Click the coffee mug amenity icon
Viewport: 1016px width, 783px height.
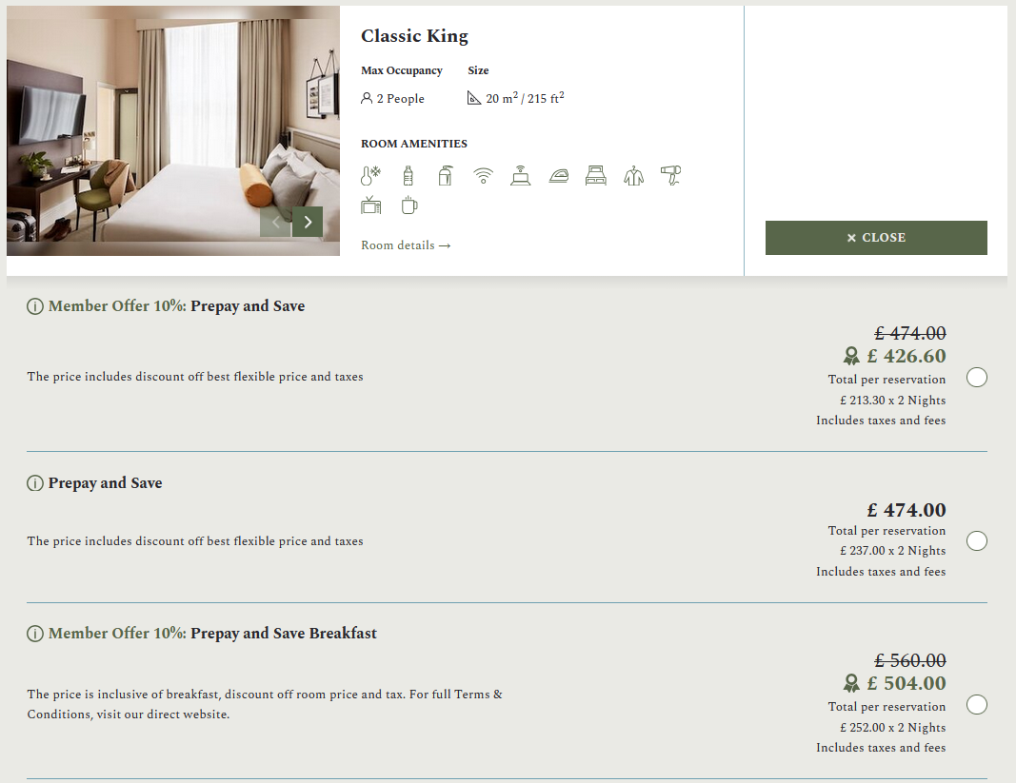pyautogui.click(x=408, y=205)
